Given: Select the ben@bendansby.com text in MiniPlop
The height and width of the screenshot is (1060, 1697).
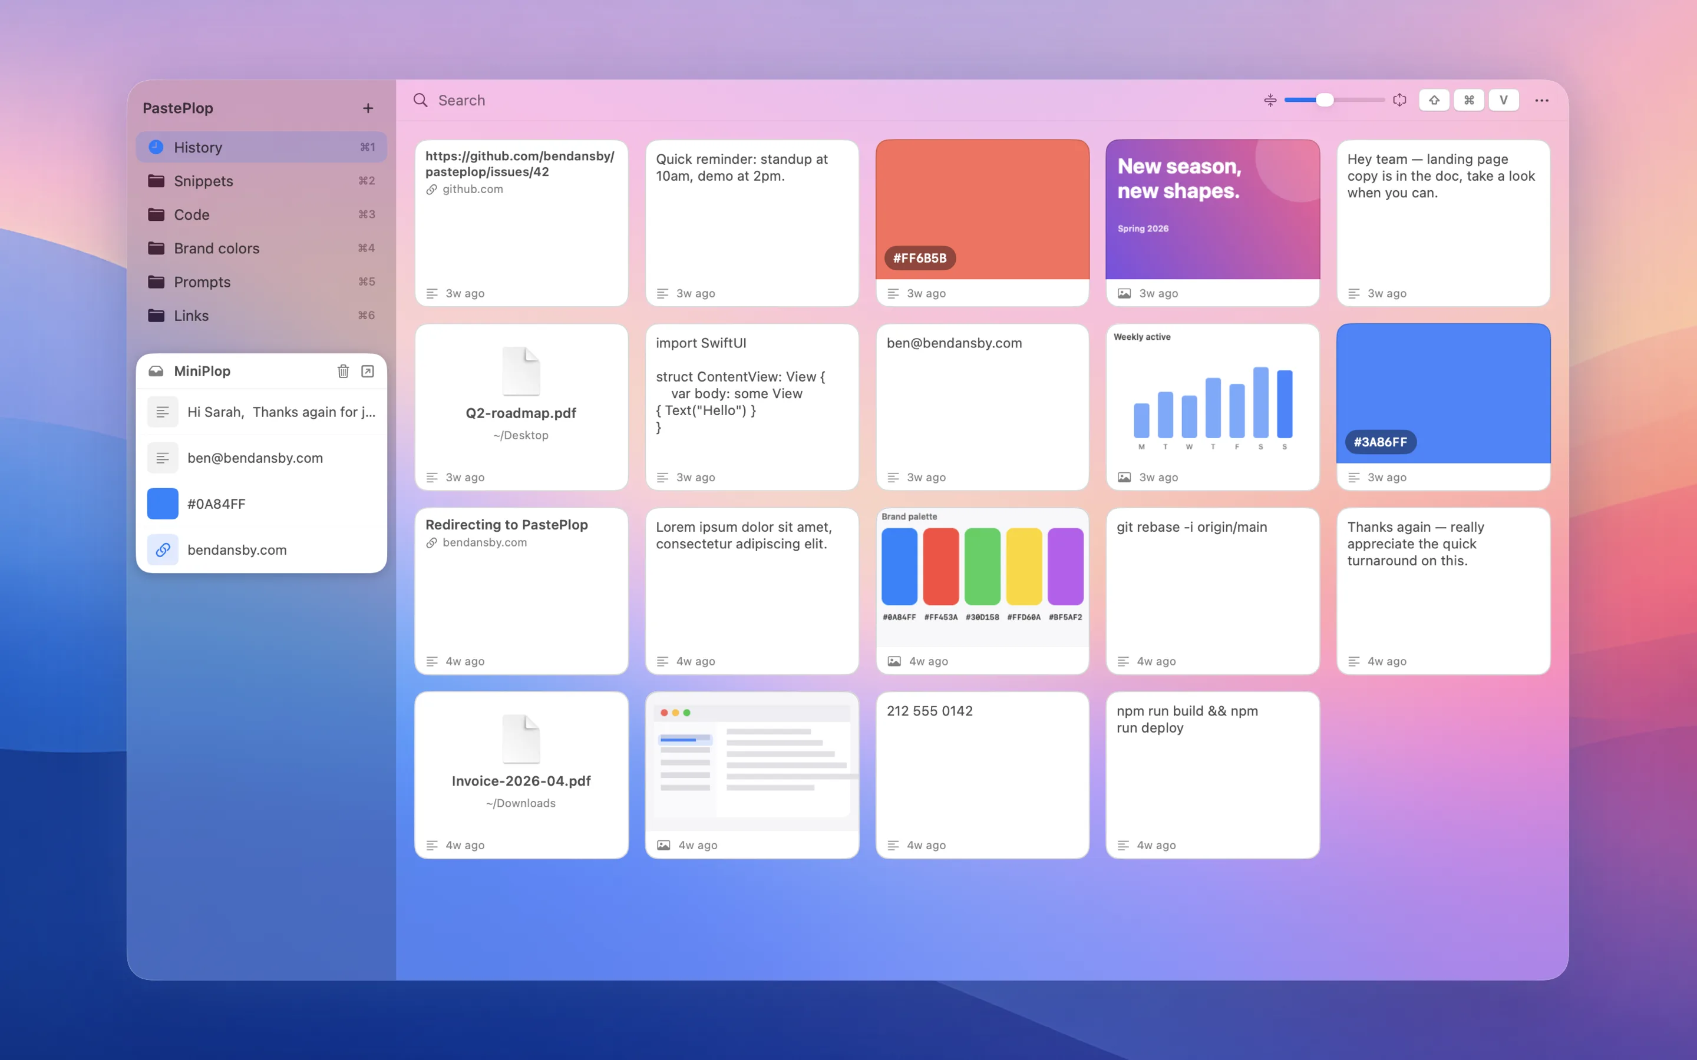Looking at the screenshot, I should click(255, 458).
